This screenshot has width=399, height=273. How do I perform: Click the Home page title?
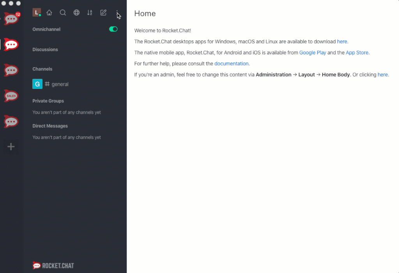pyautogui.click(x=145, y=14)
